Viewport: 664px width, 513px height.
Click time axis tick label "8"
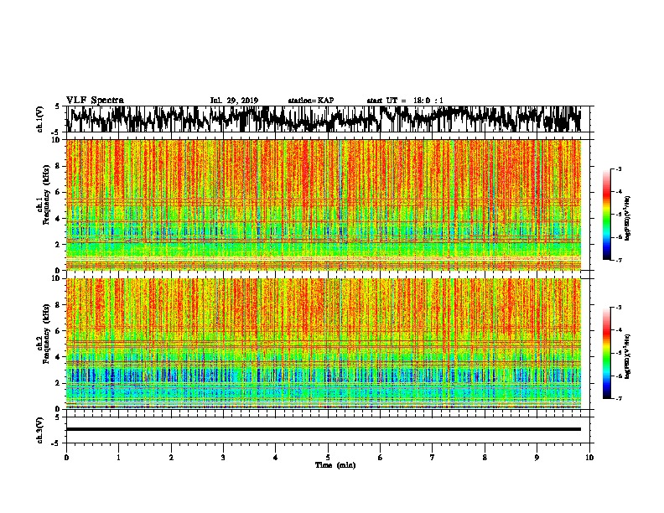click(485, 458)
